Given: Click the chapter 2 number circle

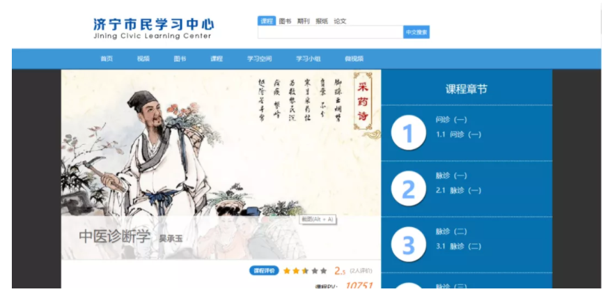Looking at the screenshot, I should tap(408, 189).
